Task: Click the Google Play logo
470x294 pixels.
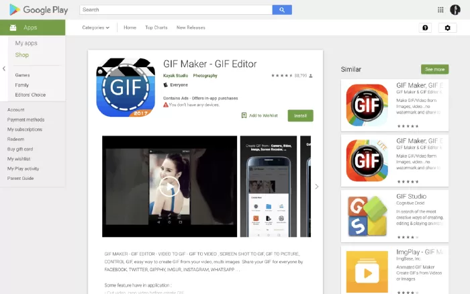Action: pos(39,10)
